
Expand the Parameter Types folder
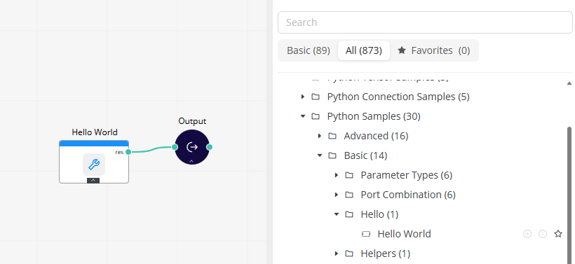[337, 175]
